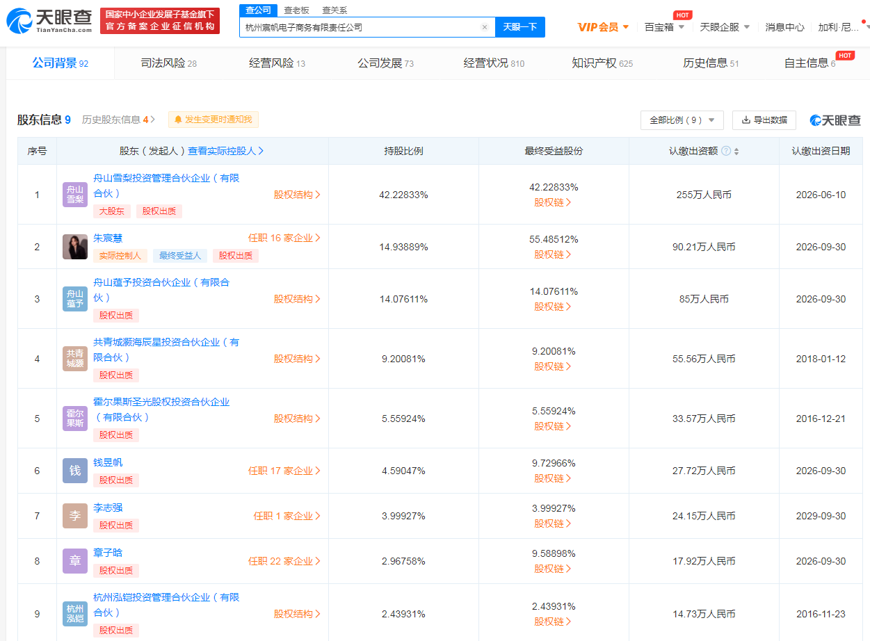Click the help icon beside 认缴出资额
The height and width of the screenshot is (641, 870).
point(726,151)
